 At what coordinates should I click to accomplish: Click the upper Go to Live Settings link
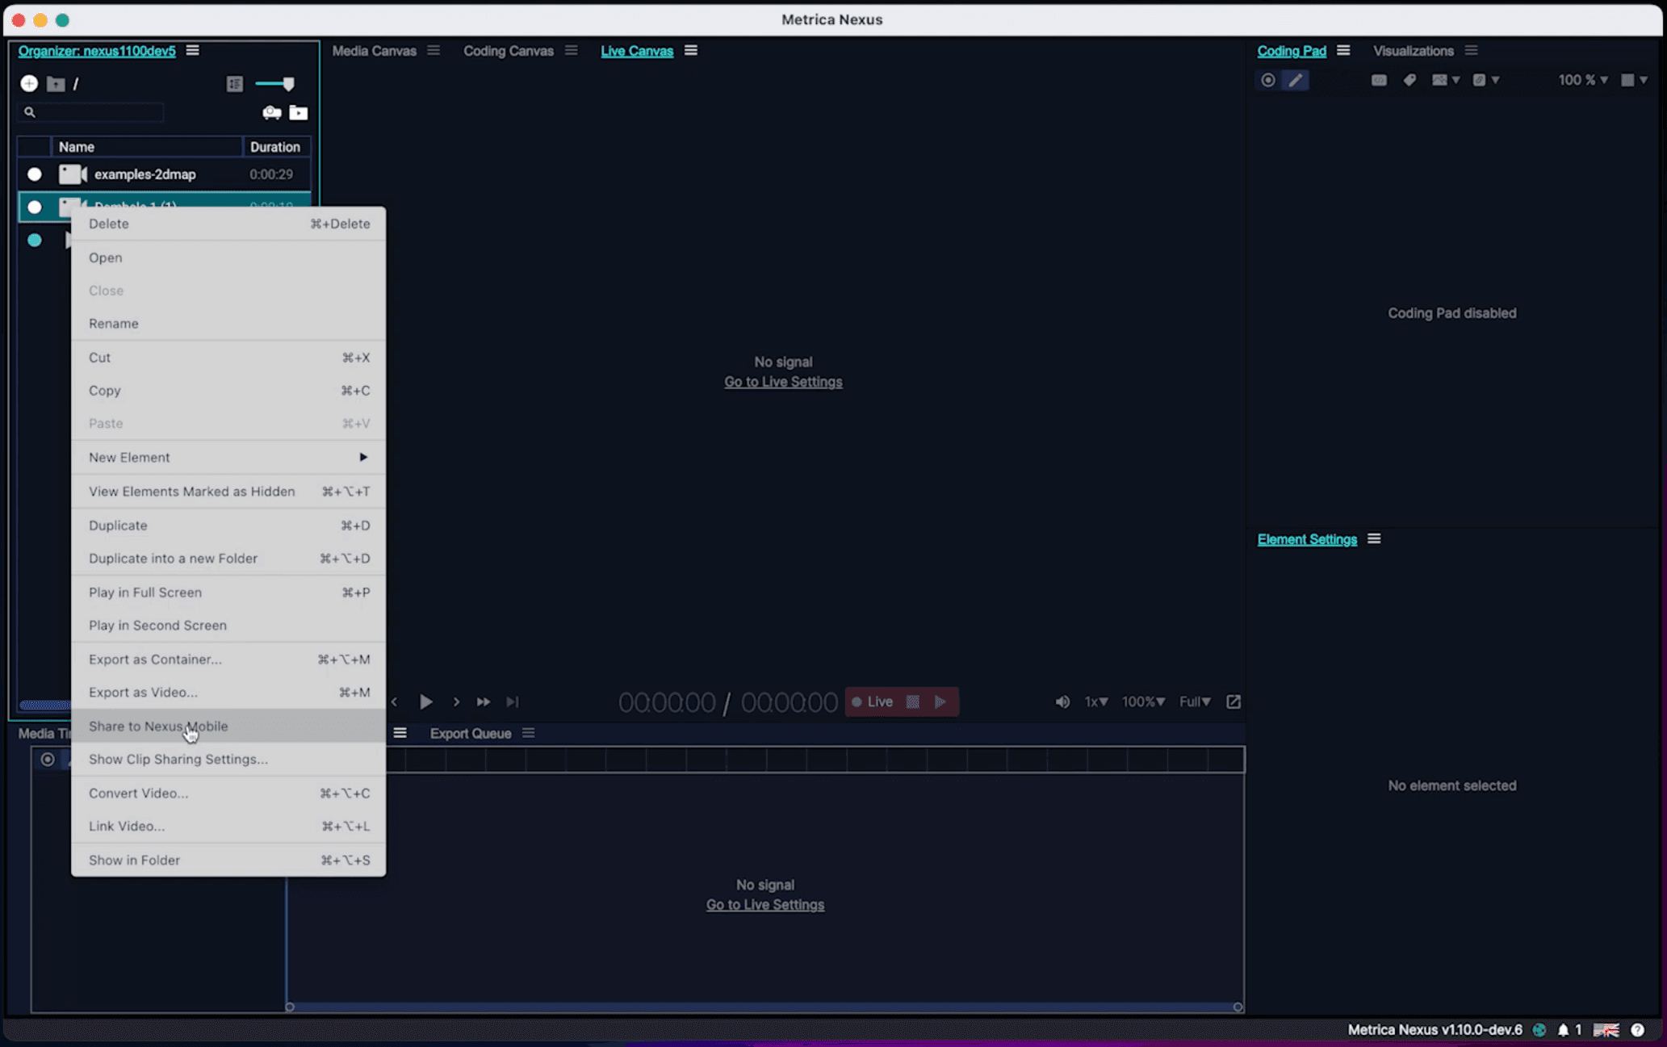pos(783,382)
